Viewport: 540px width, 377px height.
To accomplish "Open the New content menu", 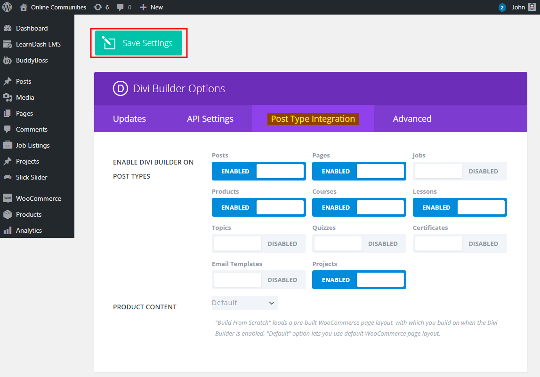I will pos(151,7).
